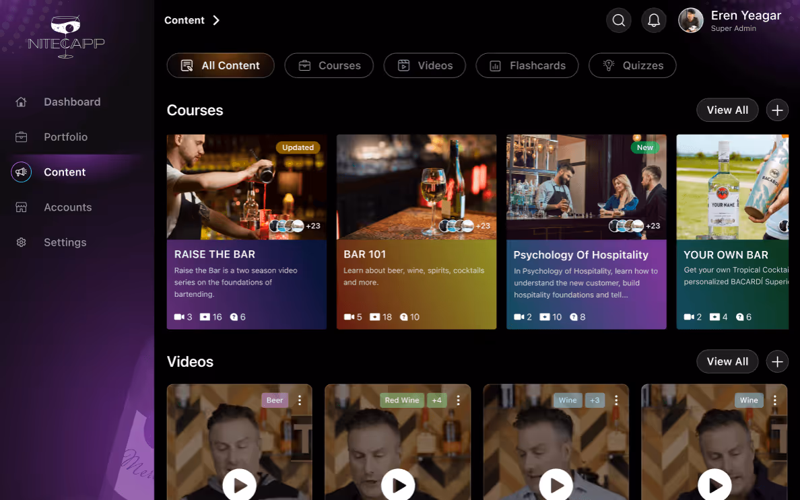The width and height of the screenshot is (800, 500).
Task: Click the Portfolio briefcase icon
Action: 21,137
